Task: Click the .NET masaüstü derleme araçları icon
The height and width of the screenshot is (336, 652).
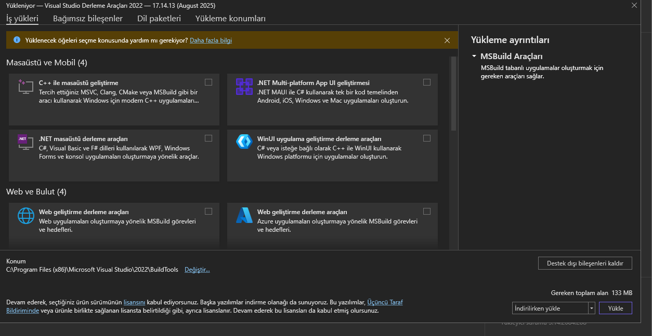Action: [25, 143]
